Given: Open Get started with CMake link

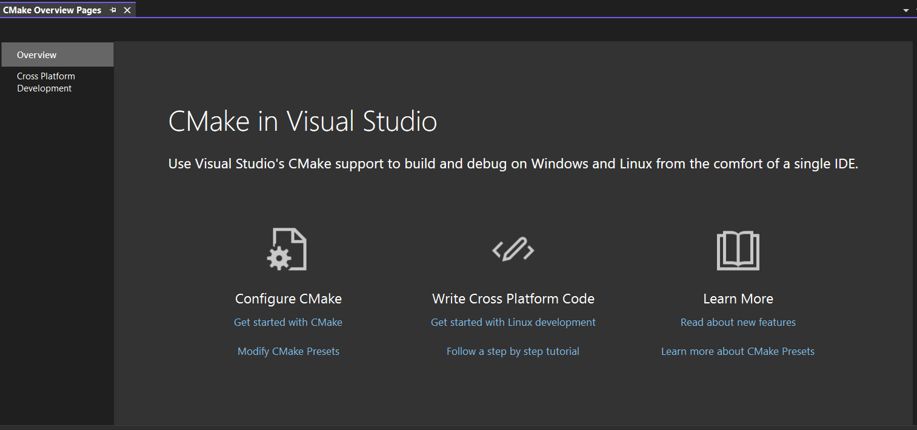Looking at the screenshot, I should 288,322.
